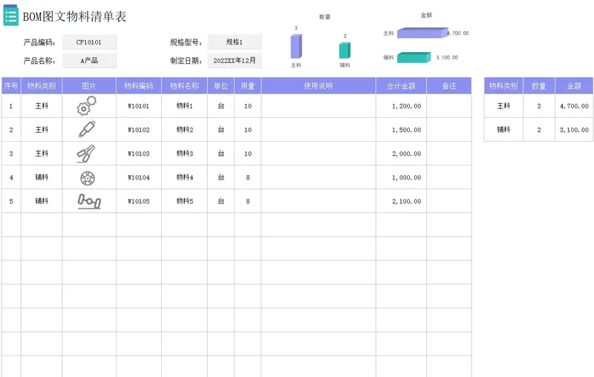Click the specification field 规格1
The width and height of the screenshot is (594, 377).
coord(234,42)
